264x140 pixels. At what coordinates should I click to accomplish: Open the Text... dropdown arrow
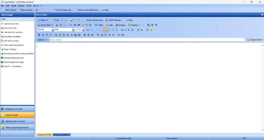[62, 20]
